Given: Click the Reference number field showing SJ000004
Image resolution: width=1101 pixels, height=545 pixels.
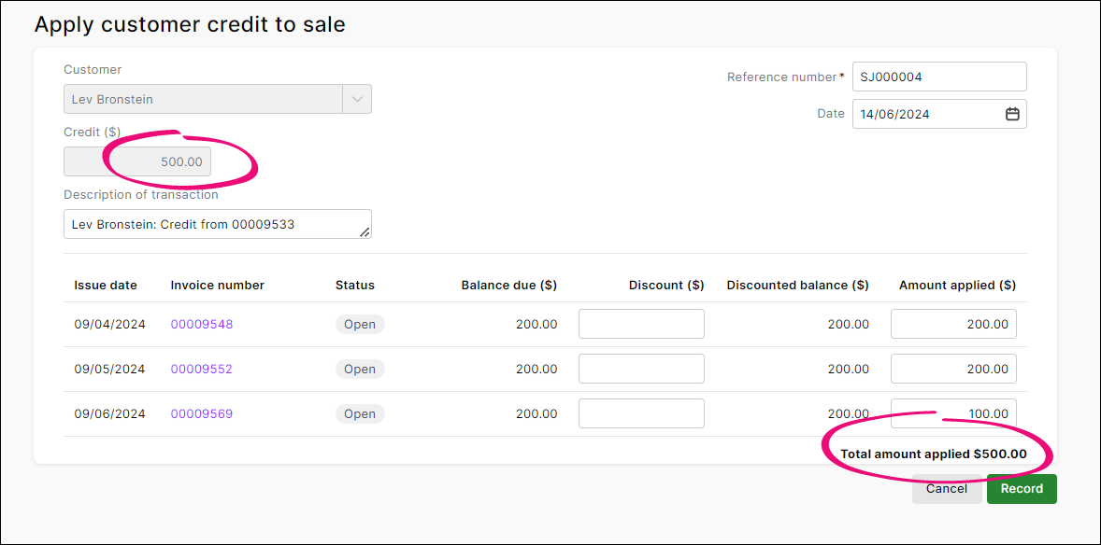Looking at the screenshot, I should (x=938, y=77).
